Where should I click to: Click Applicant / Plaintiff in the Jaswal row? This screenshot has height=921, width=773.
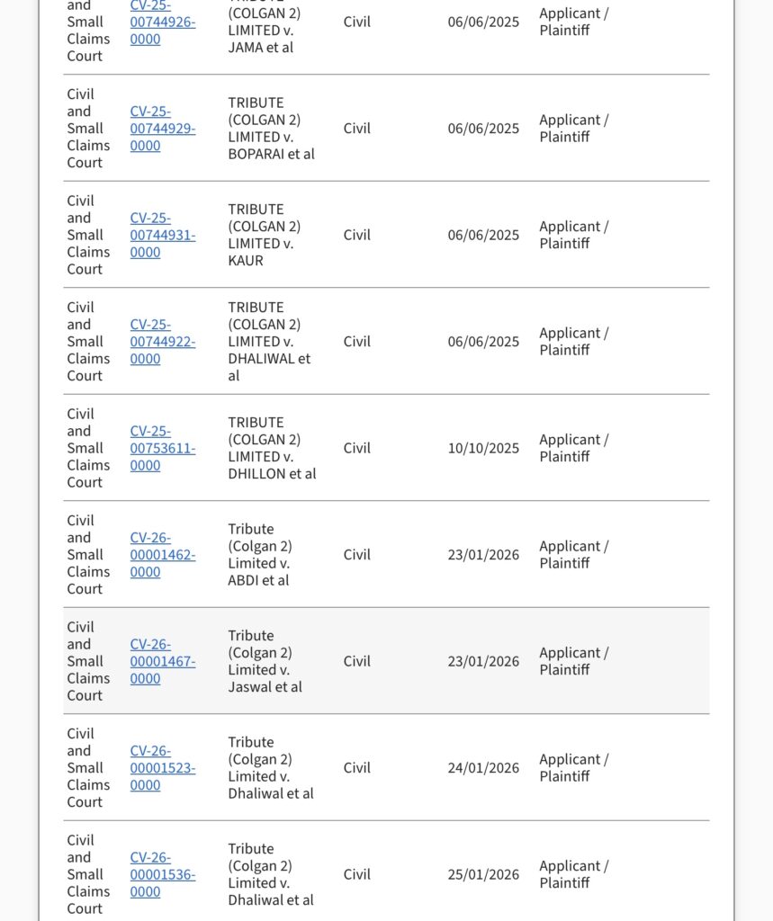coord(574,661)
